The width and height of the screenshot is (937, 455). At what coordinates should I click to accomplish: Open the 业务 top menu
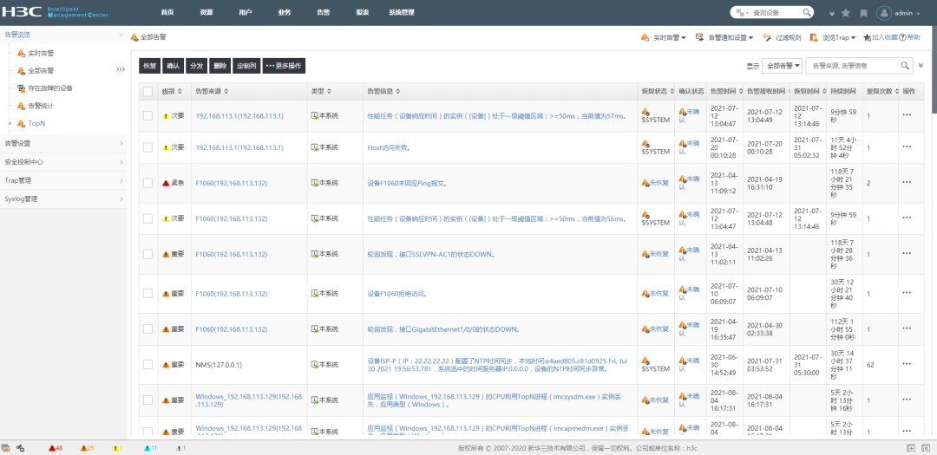pos(285,12)
